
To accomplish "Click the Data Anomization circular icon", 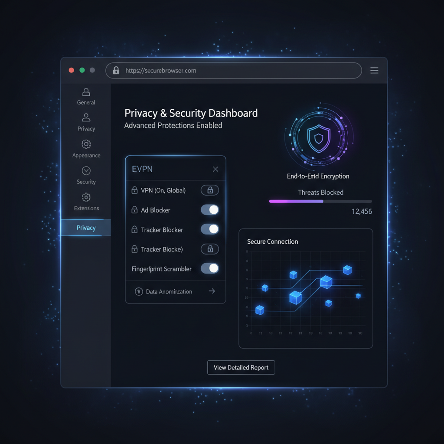I will (x=139, y=291).
